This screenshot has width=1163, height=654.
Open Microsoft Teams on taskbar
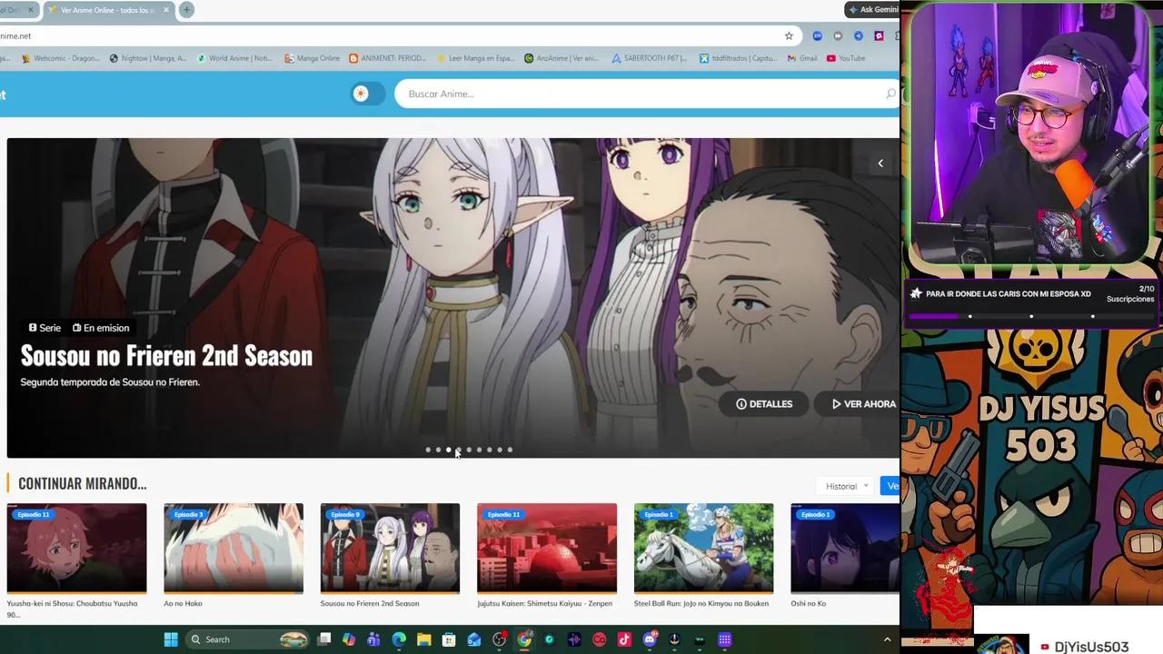tap(373, 639)
